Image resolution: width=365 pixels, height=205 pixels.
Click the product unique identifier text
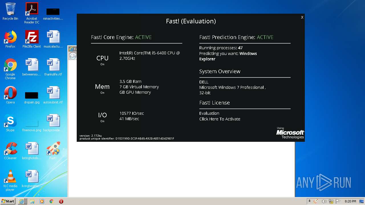pyautogui.click(x=127, y=139)
